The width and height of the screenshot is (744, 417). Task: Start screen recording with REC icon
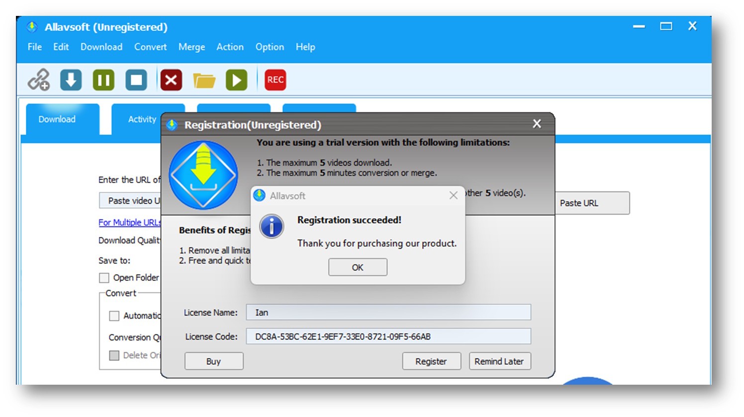(275, 80)
